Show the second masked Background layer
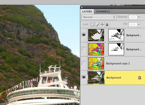145x105 pixels. click(84, 49)
